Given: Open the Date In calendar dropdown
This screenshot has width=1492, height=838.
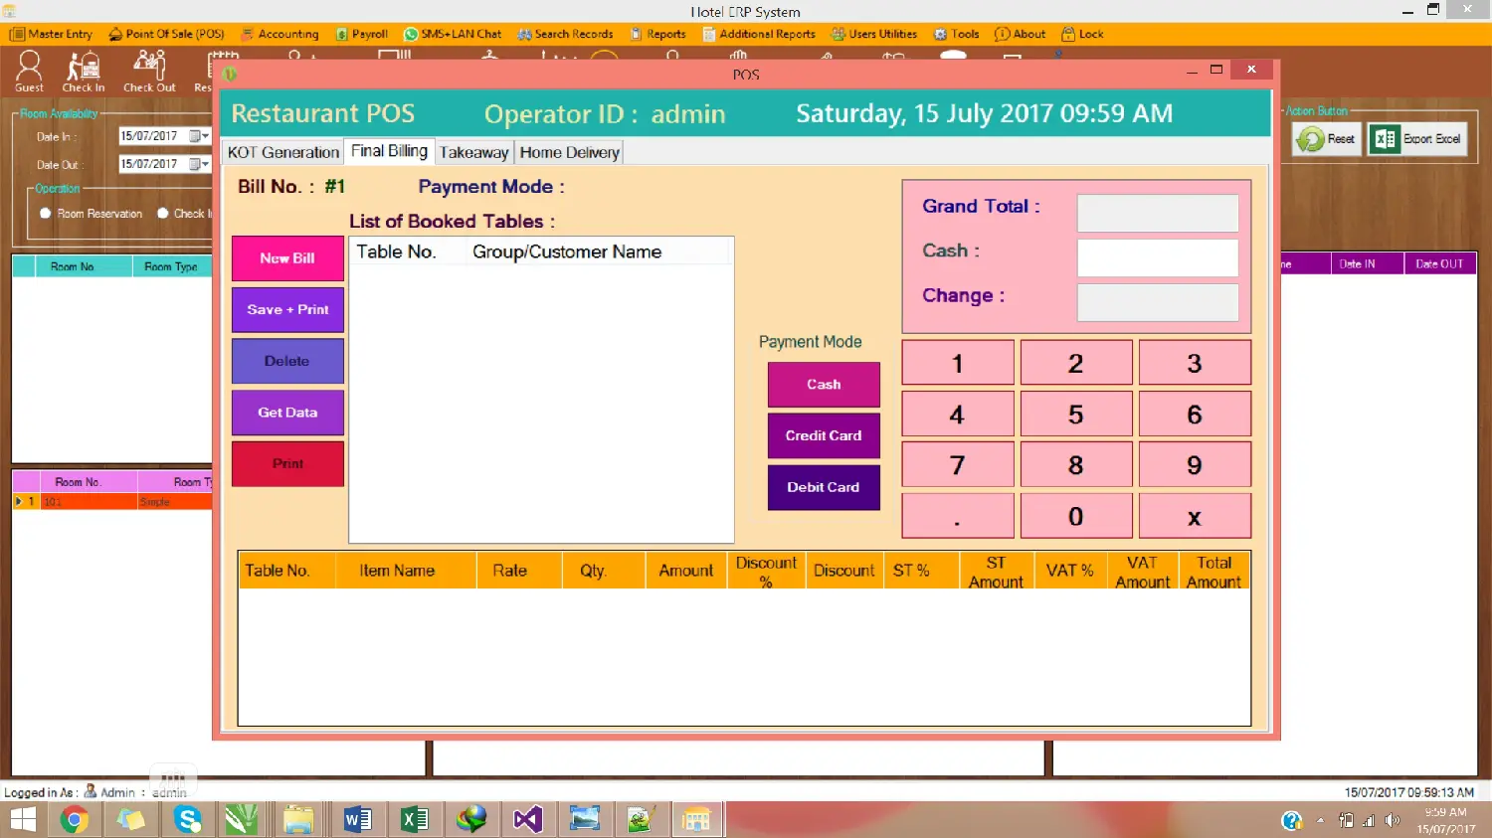Looking at the screenshot, I should click(200, 136).
